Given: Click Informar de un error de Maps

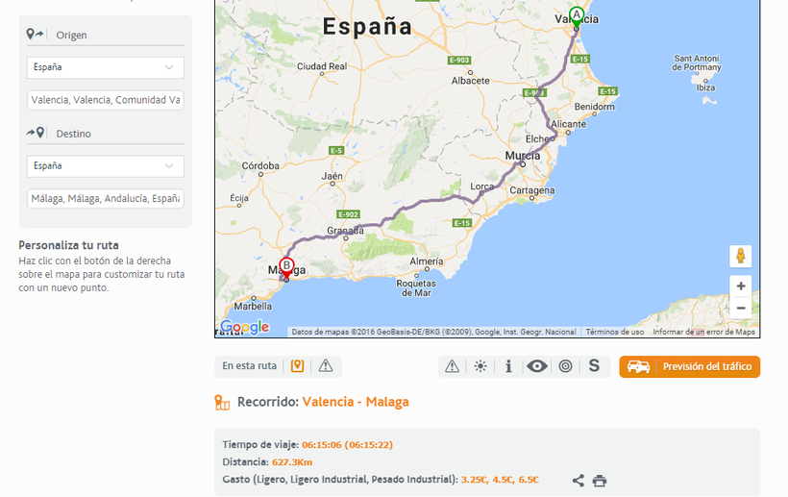Looking at the screenshot, I should coord(703,332).
